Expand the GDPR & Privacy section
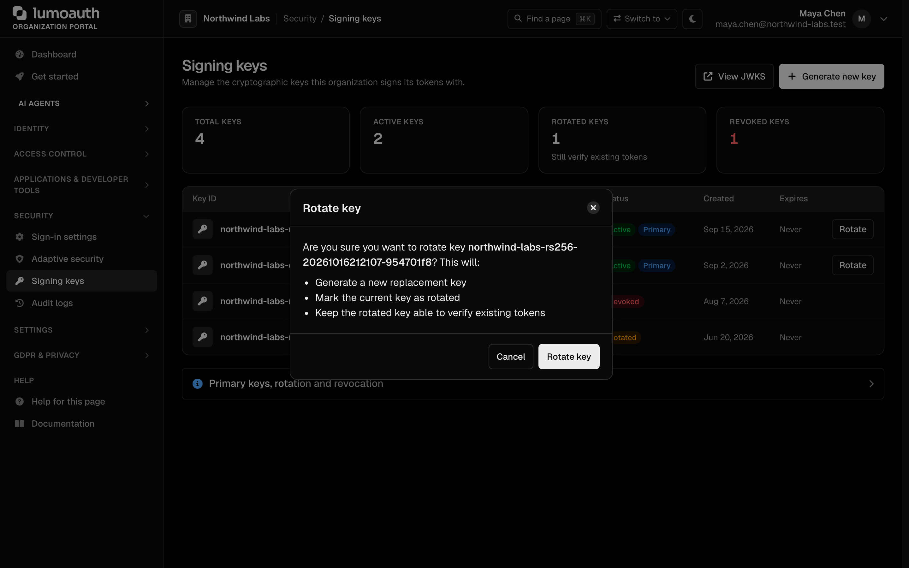909x568 pixels. click(81, 355)
